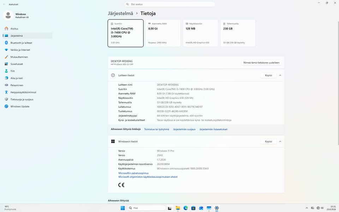Select the Suoritin processor card
339x212 pixels.
point(126,33)
